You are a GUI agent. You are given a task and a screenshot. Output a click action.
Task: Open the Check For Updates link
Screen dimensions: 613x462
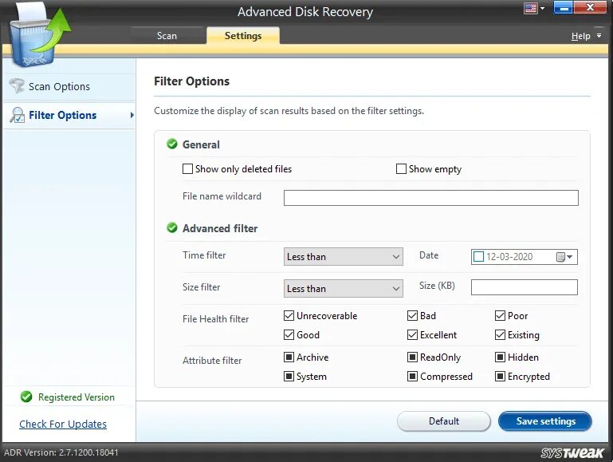[63, 424]
